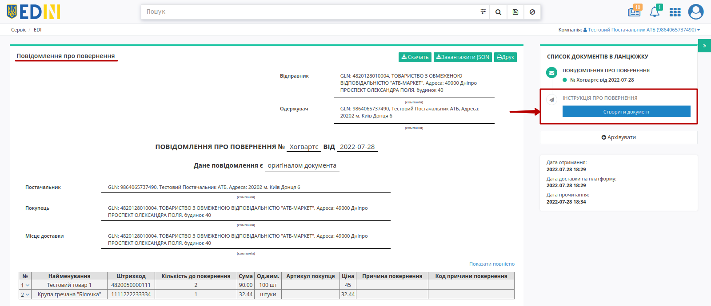Go to Сервіс breadcrumb
Viewport: 711px width, 306px height.
pos(19,30)
